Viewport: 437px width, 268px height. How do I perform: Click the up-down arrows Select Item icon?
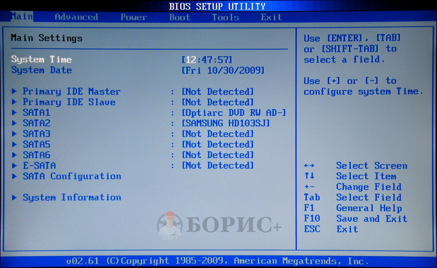click(x=309, y=176)
